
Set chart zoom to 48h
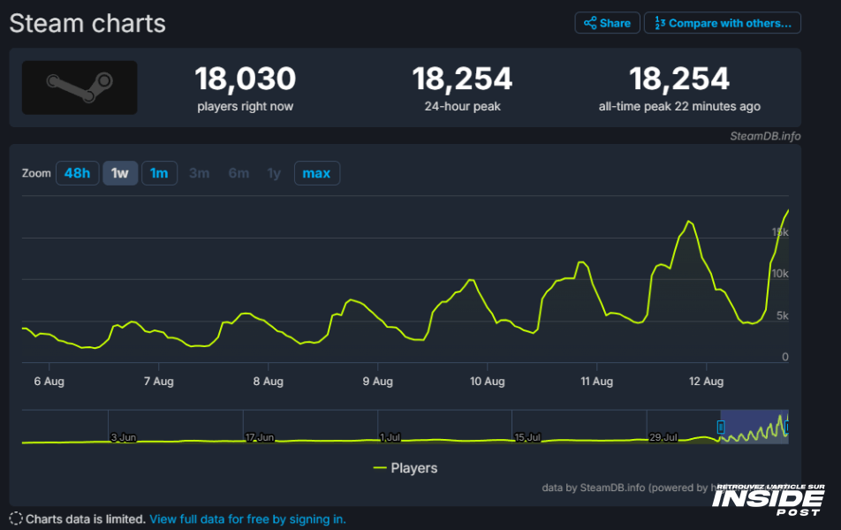[x=77, y=173]
